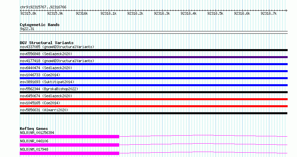Screen dimensions: 297x157
Task: Select nsv5562344 (ByrskaBishop2022) label
Action: tap(49, 89)
